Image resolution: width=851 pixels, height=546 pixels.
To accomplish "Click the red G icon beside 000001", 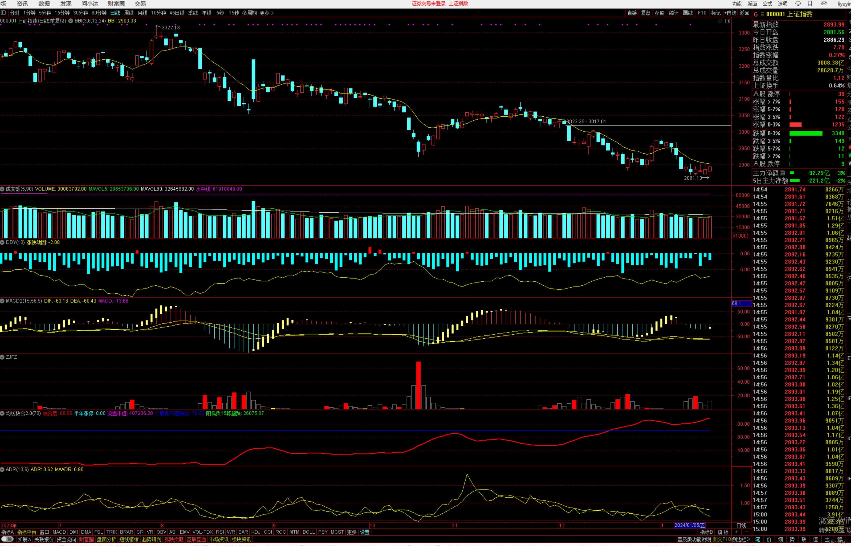I will point(756,14).
